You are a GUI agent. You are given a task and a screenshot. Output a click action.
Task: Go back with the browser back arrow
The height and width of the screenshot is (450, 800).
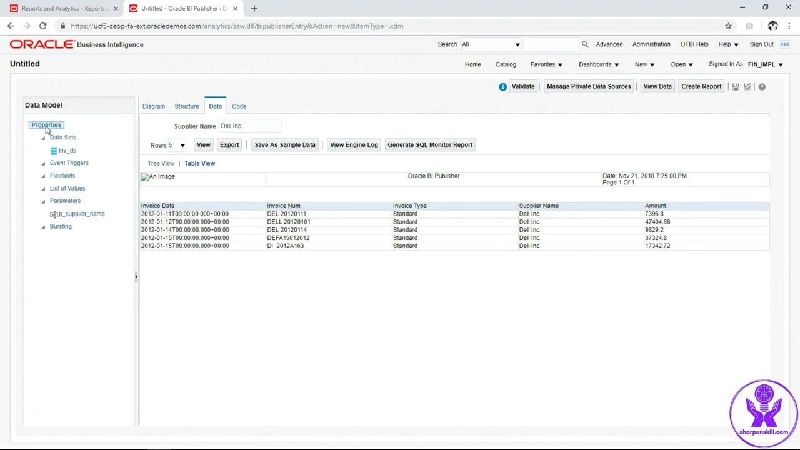click(x=11, y=26)
